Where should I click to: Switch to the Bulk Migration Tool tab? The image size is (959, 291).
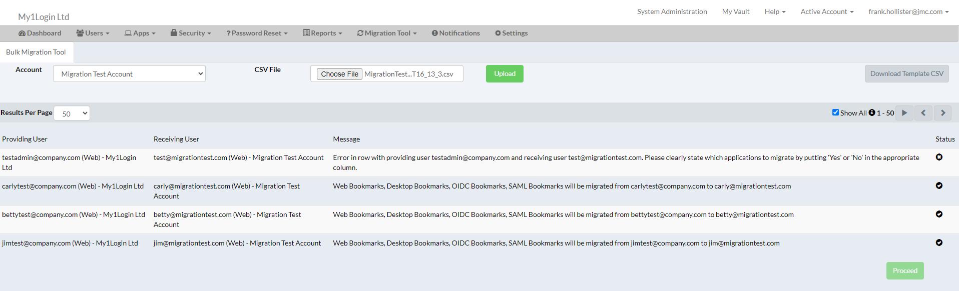(x=36, y=52)
